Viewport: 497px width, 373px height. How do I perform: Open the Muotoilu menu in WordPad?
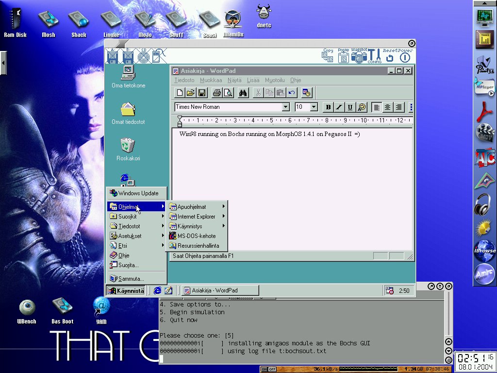pyautogui.click(x=274, y=80)
